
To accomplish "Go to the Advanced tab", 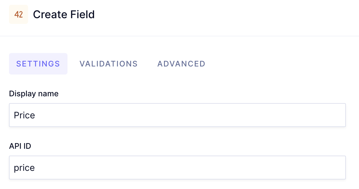I will click(x=181, y=64).
